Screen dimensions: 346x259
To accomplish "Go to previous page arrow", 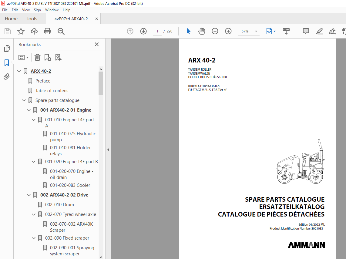I will (x=130, y=31).
